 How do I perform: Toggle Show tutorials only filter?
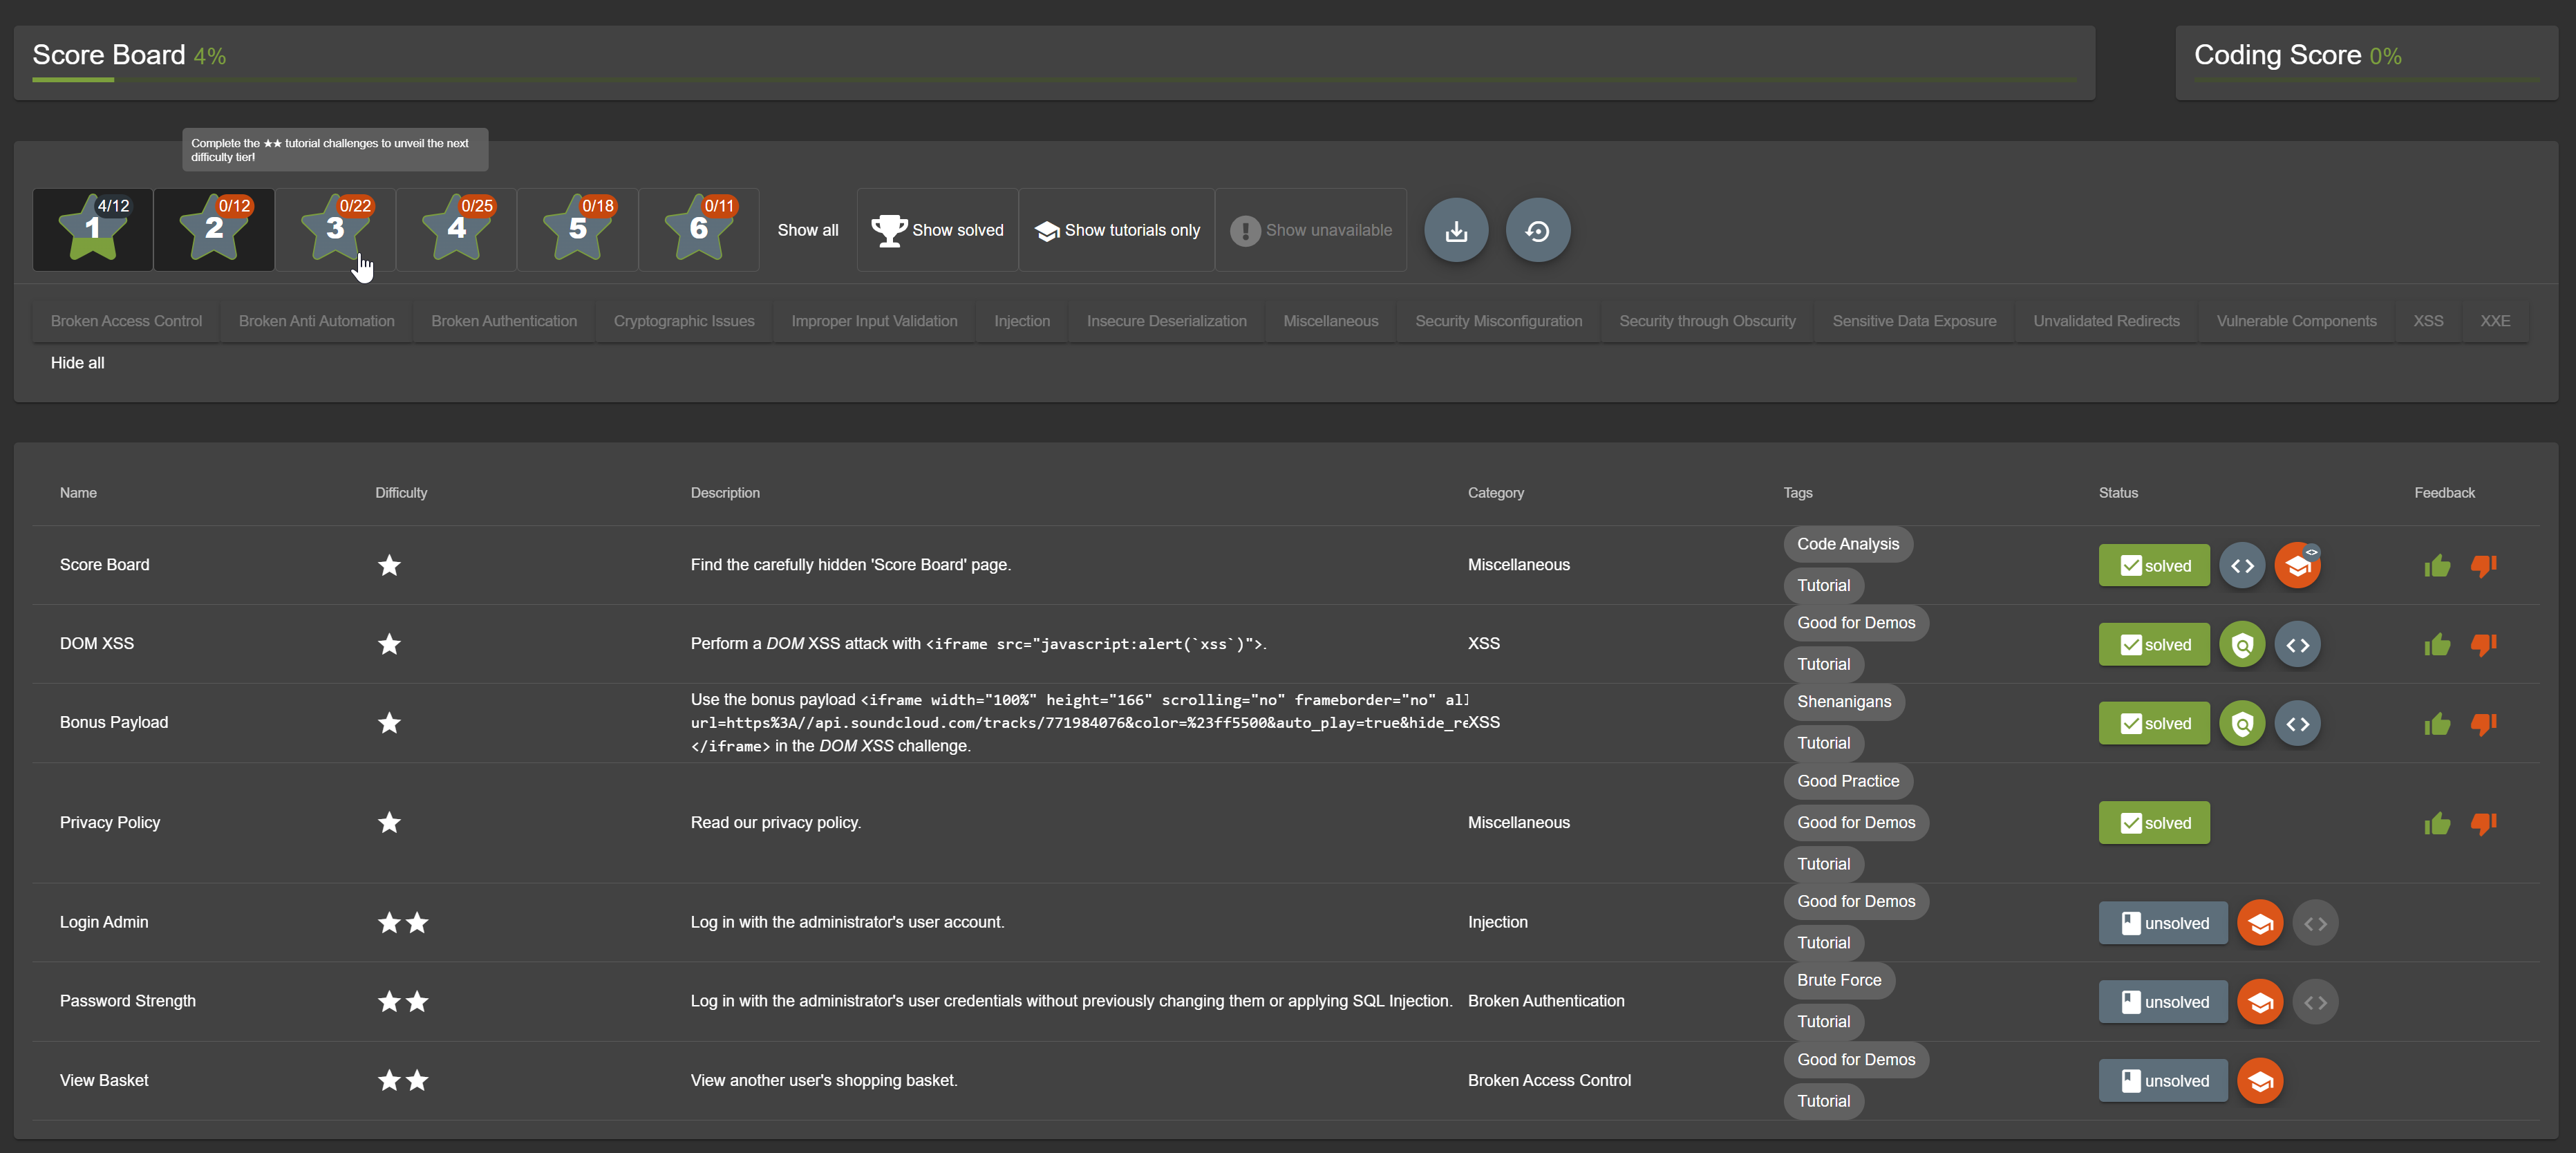[1117, 230]
